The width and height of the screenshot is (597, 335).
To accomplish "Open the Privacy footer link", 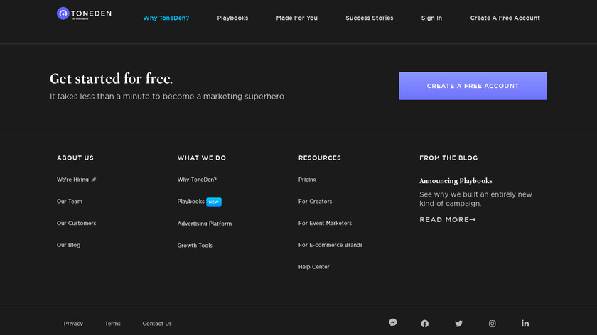I will (x=73, y=324).
